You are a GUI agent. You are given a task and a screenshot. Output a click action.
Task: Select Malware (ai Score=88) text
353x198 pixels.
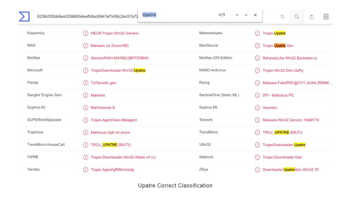[110, 45]
